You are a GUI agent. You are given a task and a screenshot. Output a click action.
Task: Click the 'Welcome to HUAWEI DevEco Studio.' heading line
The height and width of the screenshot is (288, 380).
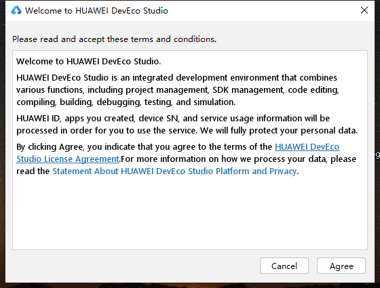tap(88, 61)
